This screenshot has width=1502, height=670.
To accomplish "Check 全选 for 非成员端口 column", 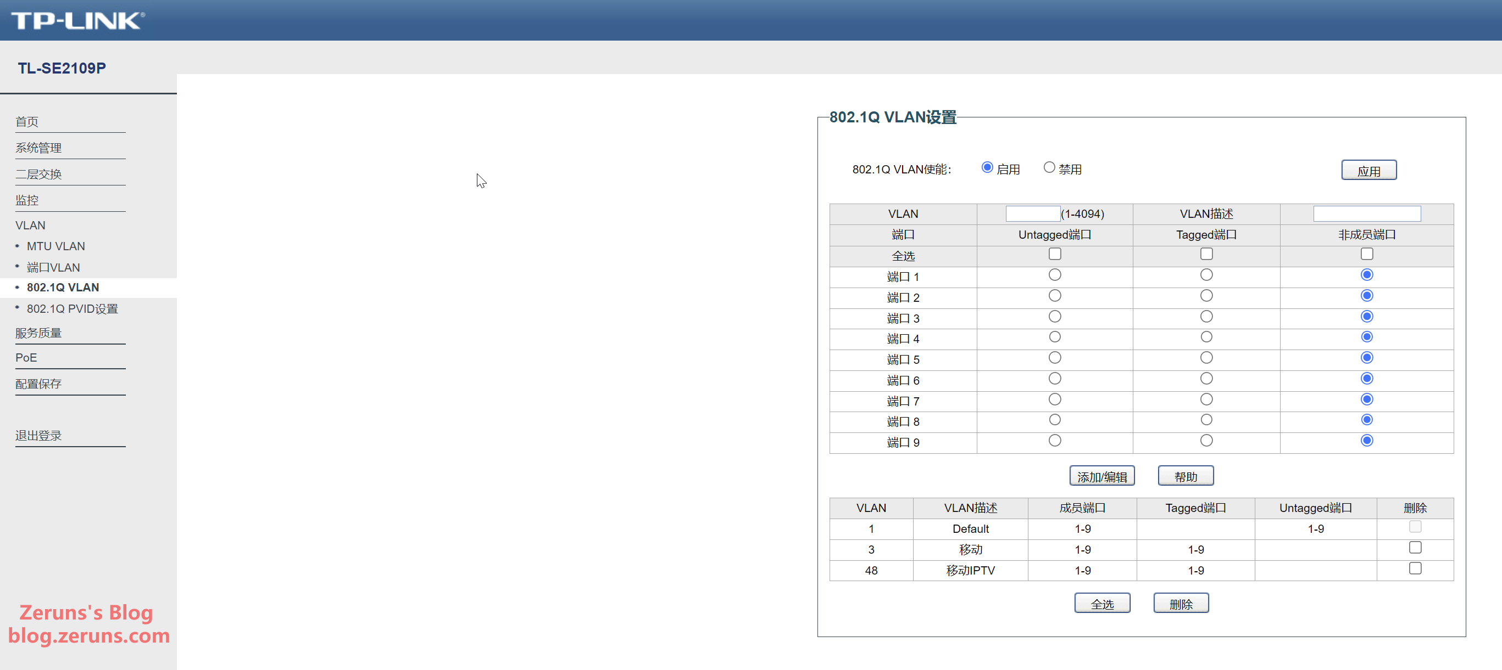I will tap(1367, 254).
